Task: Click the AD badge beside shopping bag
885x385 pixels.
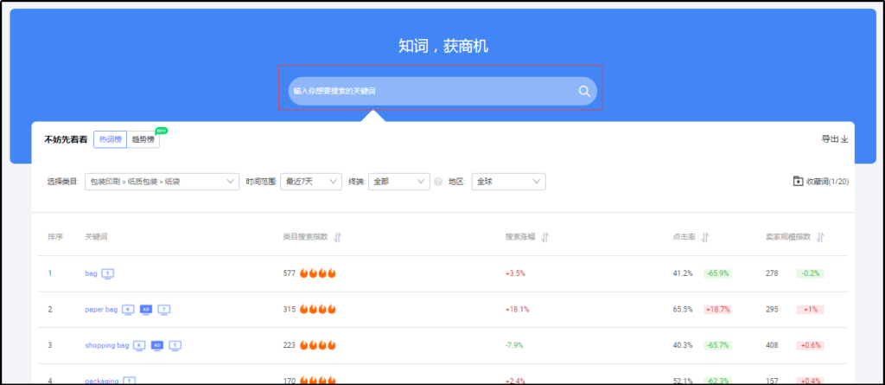Action: pyautogui.click(x=157, y=345)
